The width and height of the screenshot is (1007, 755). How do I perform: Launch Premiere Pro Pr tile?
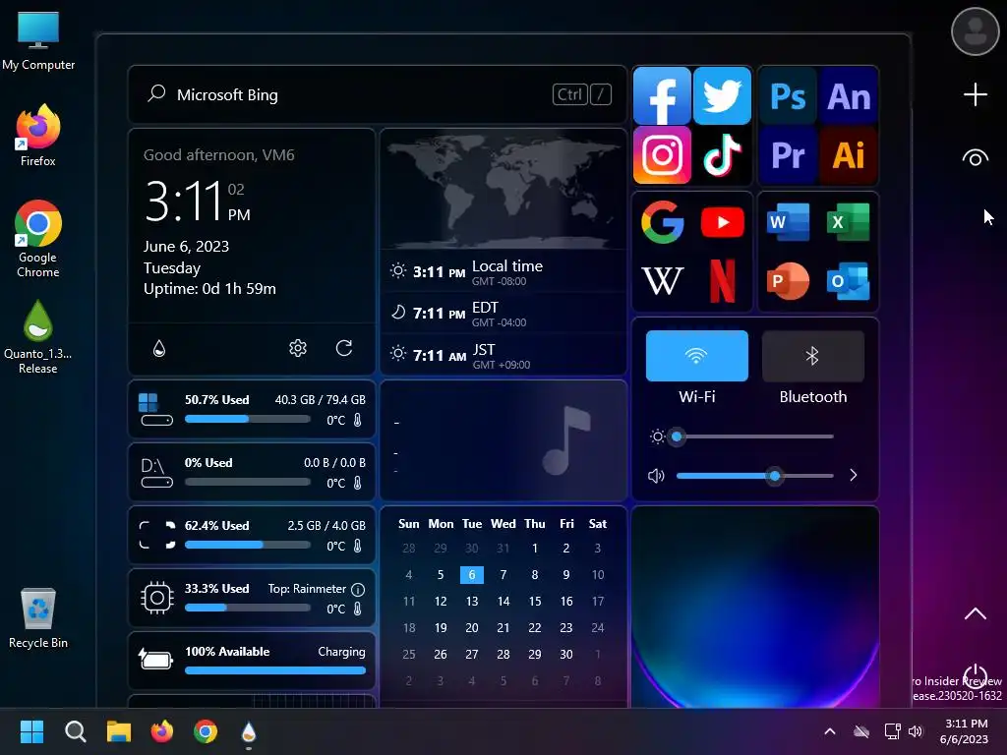pos(788,154)
